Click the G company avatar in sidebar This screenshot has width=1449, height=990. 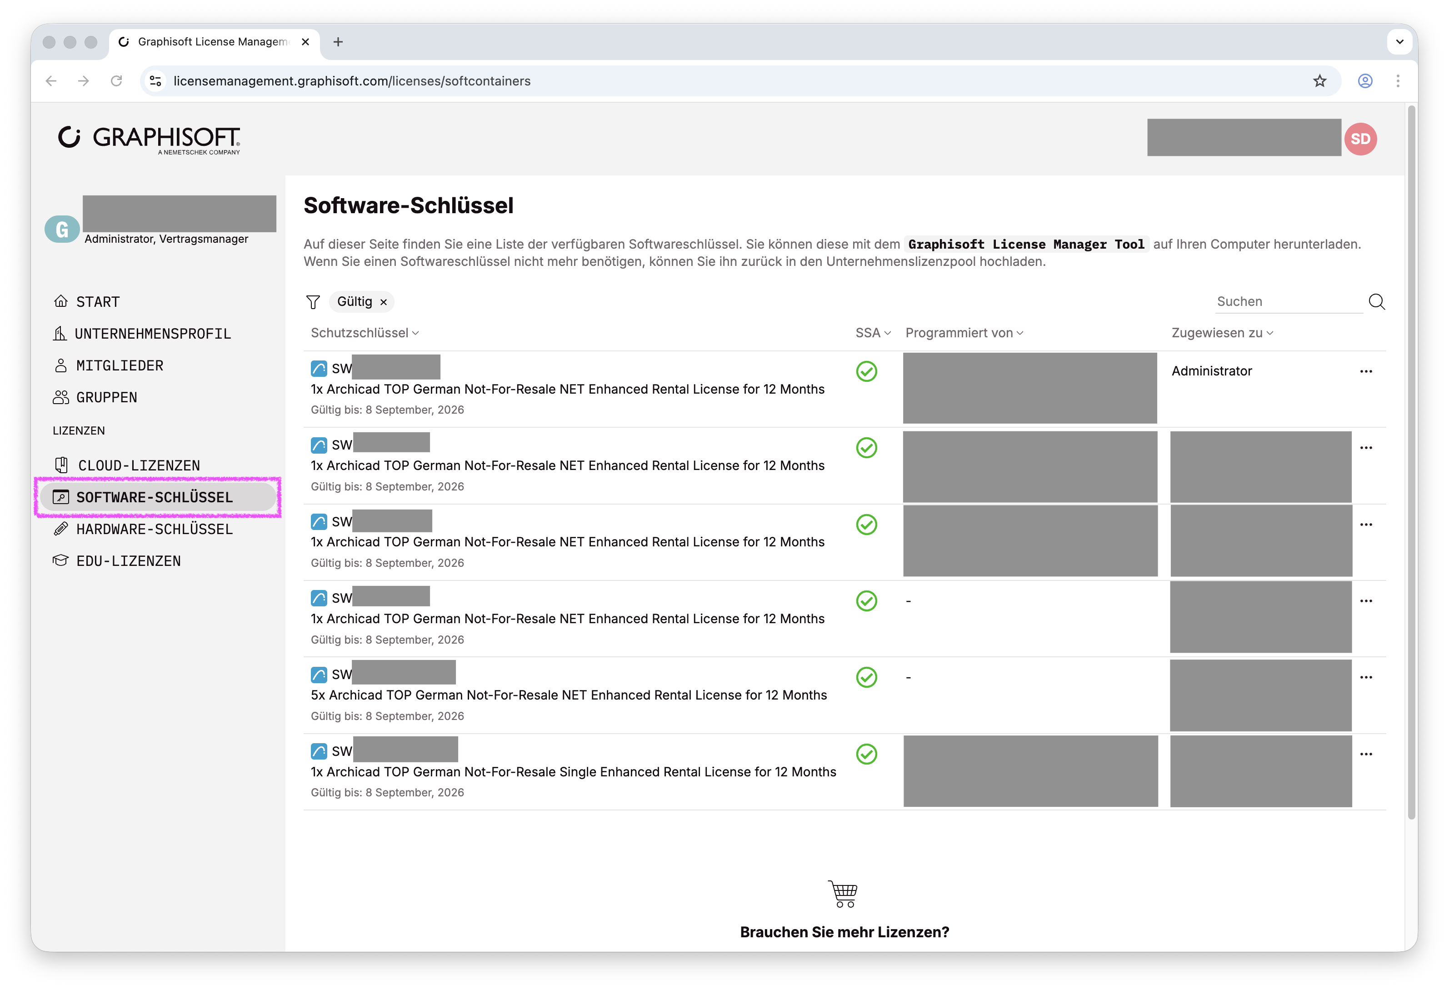point(62,229)
